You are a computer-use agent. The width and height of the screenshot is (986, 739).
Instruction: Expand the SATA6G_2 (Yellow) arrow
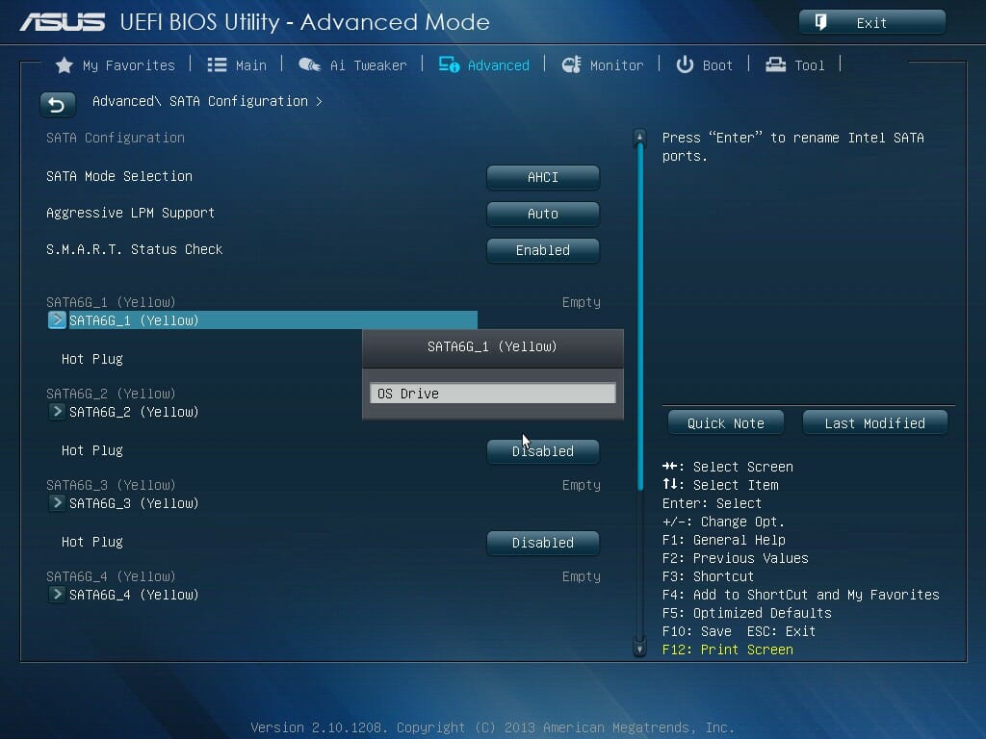click(57, 412)
